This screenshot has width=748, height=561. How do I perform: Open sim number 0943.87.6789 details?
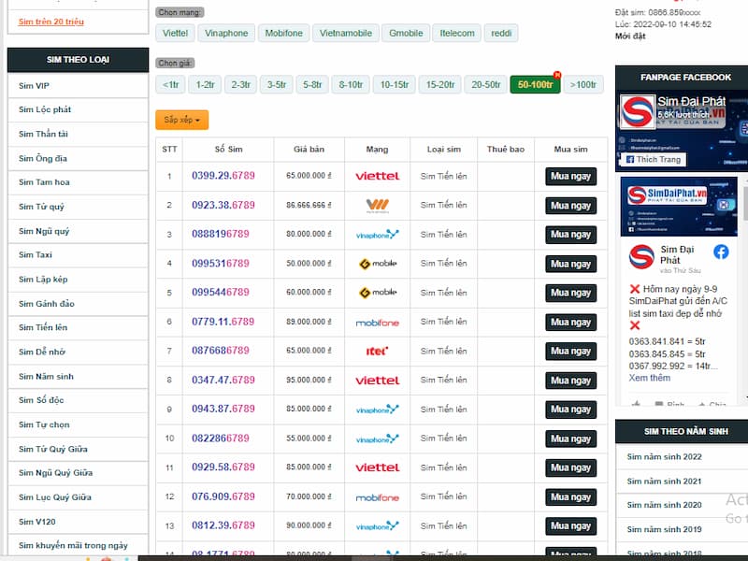223,409
